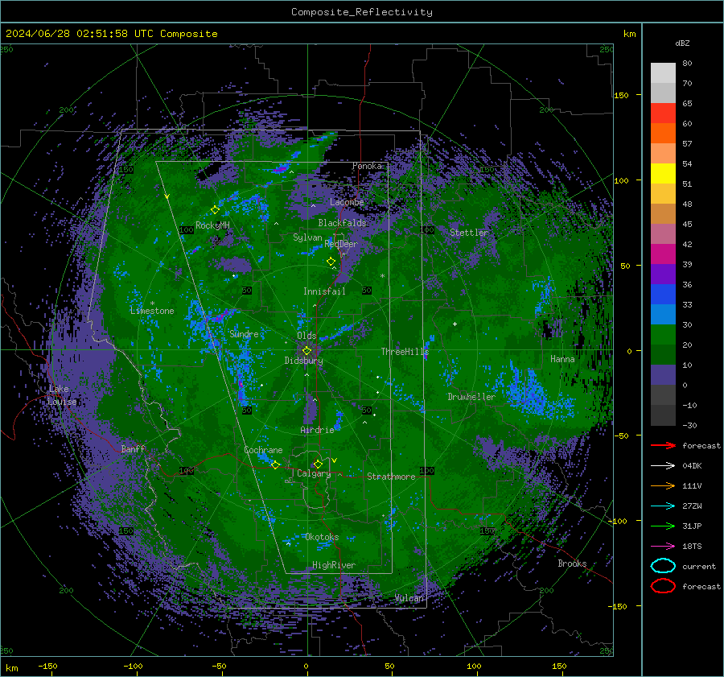
Task: Click the RockyMH label
Action: pos(212,225)
